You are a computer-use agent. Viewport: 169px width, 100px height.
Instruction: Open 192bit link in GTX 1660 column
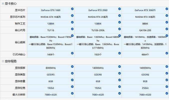(51, 88)
